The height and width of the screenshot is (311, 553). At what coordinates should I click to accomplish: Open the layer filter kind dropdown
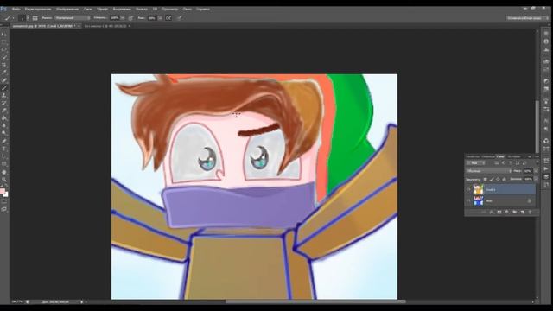(476, 163)
